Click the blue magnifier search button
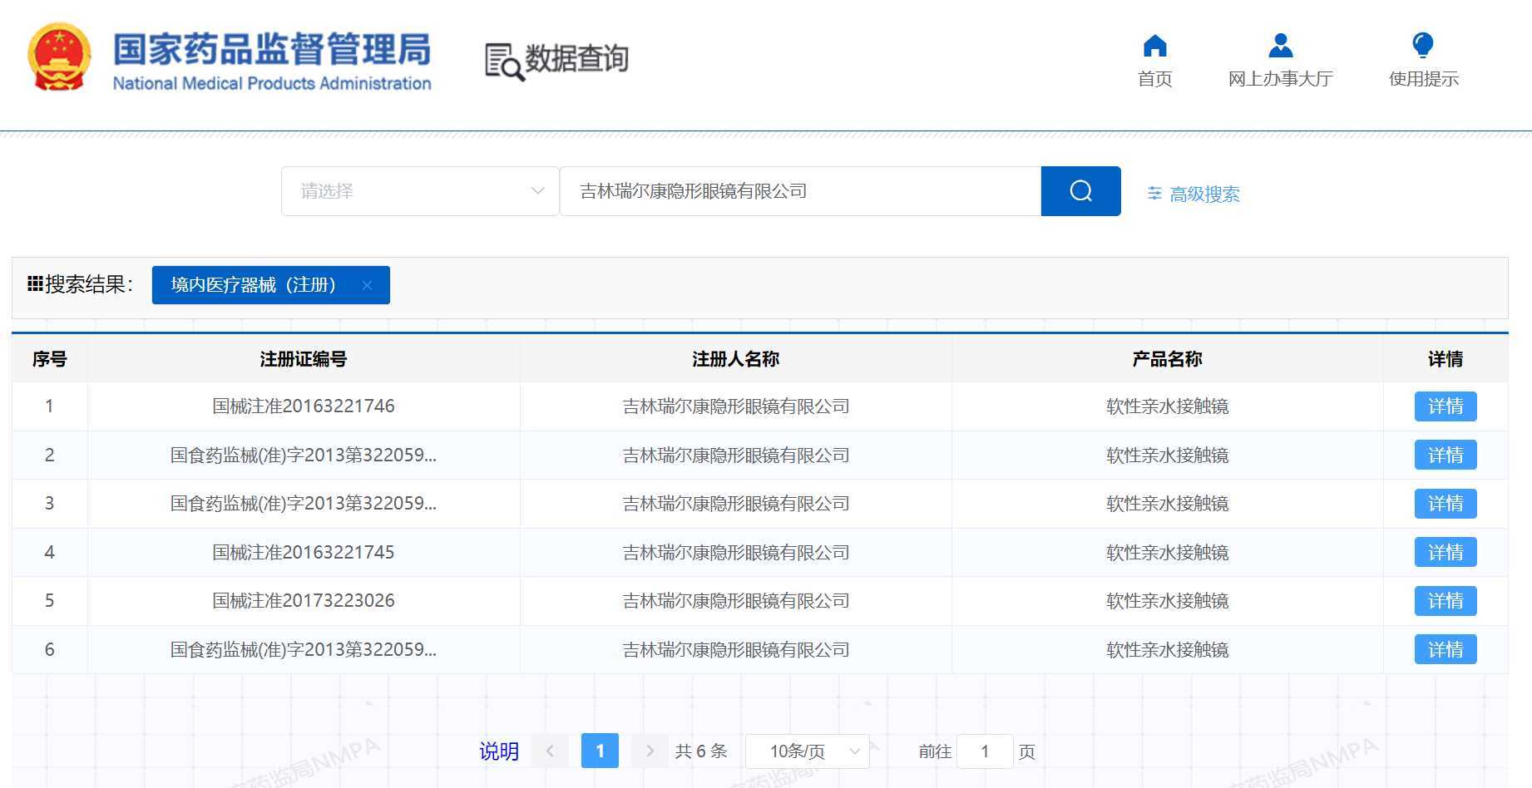This screenshot has height=788, width=1532. pyautogui.click(x=1080, y=191)
